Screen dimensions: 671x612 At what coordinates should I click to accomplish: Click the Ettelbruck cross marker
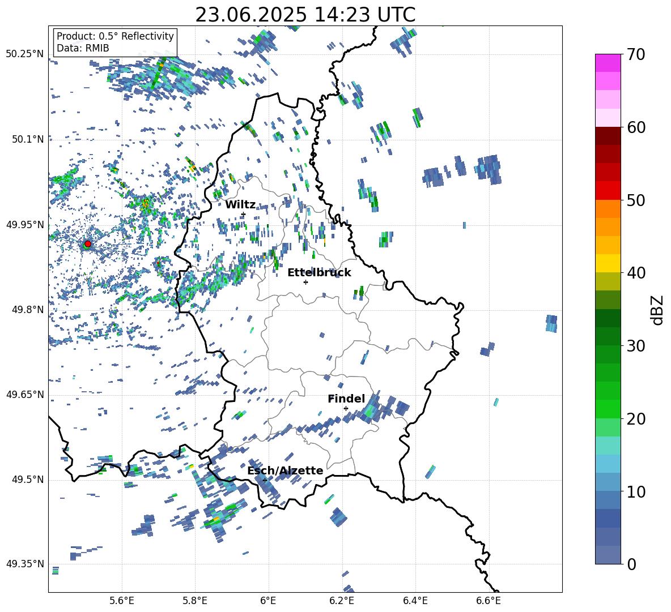[305, 282]
